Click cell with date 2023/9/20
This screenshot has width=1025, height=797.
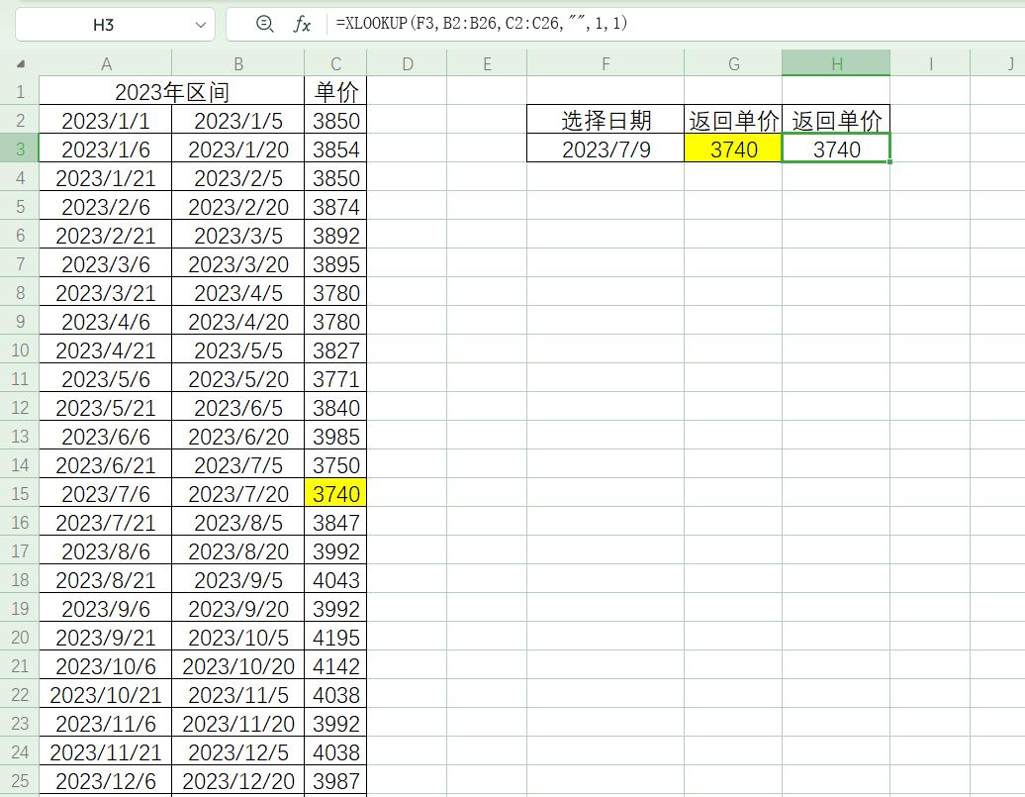click(x=237, y=608)
